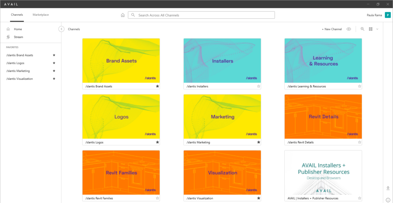393x203 pixels.
Task: Favorite the AVAIL Installers + Publisher Resources card
Action: tap(360, 198)
